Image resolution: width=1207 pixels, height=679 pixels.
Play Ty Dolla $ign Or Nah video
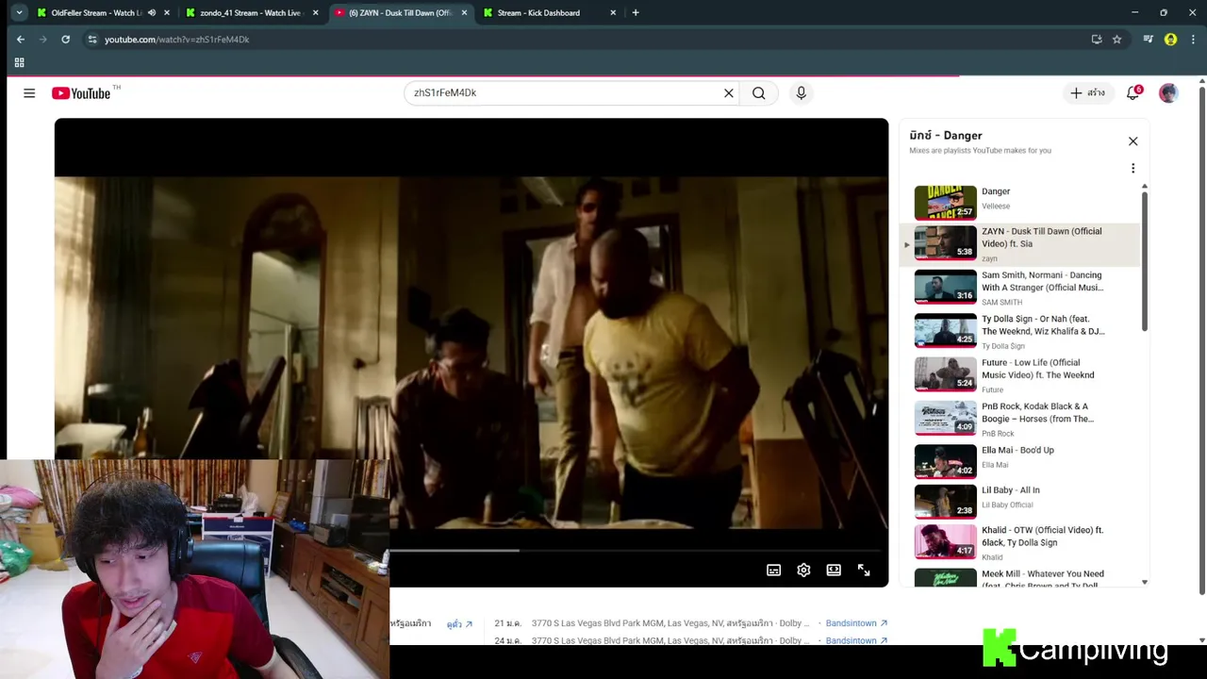pyautogui.click(x=1018, y=331)
